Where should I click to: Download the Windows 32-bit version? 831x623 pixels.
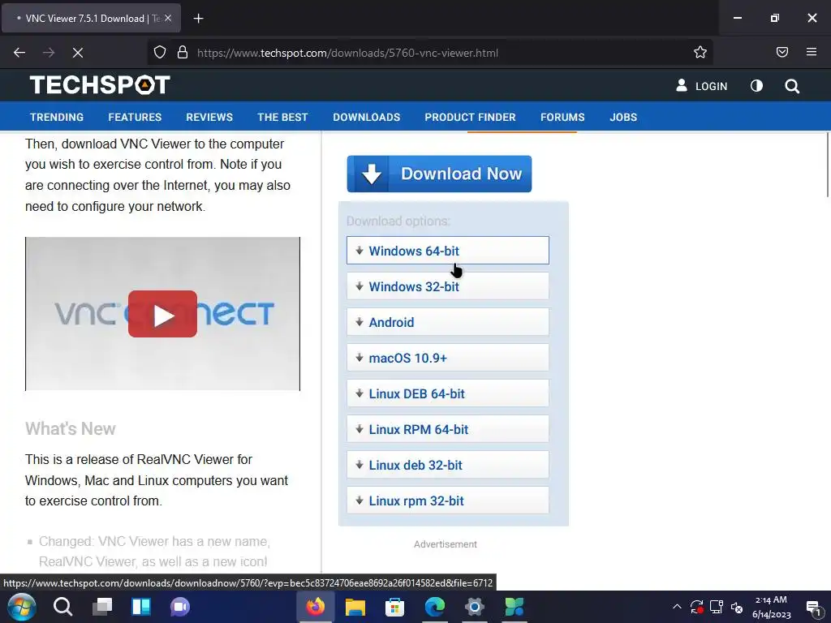448,286
